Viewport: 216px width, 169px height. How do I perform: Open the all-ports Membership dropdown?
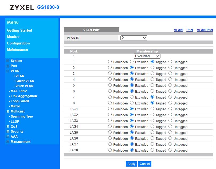147,56
